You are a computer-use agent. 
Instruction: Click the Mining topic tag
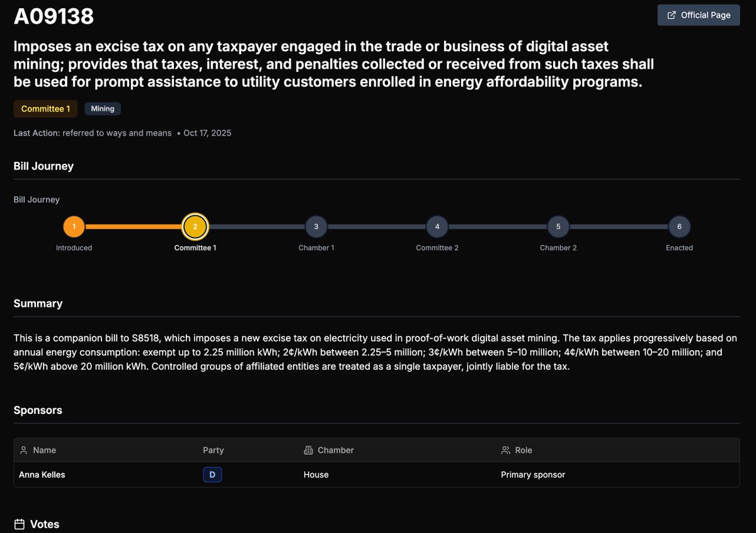pos(103,109)
